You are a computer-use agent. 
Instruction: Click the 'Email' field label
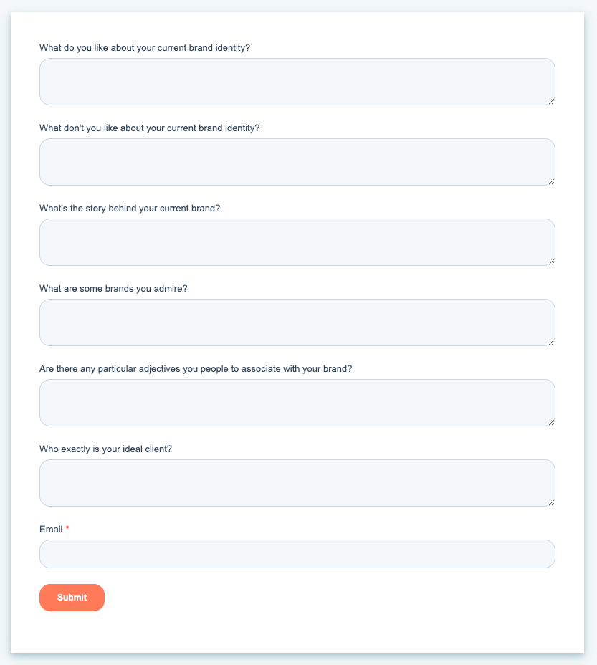[x=51, y=529]
